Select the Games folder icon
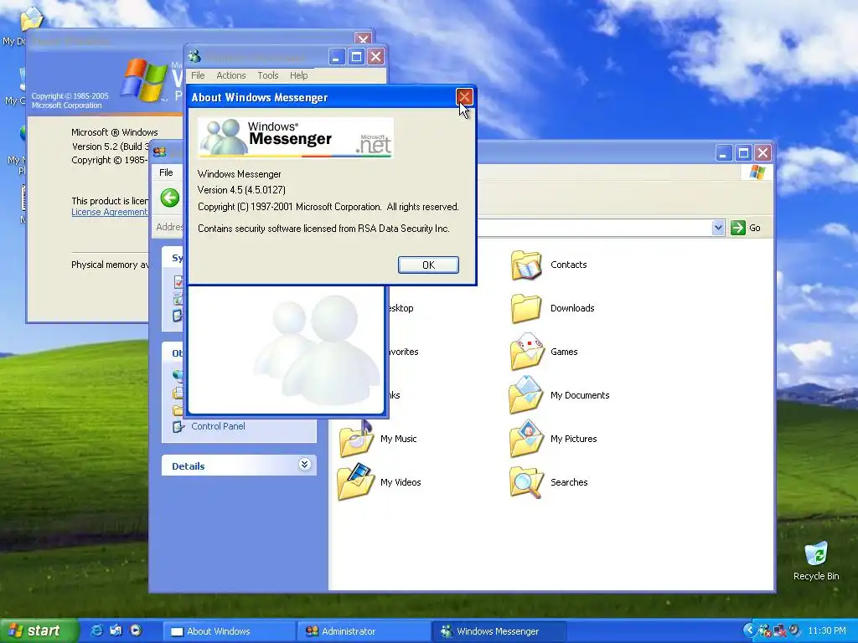858x643 pixels. coord(526,352)
